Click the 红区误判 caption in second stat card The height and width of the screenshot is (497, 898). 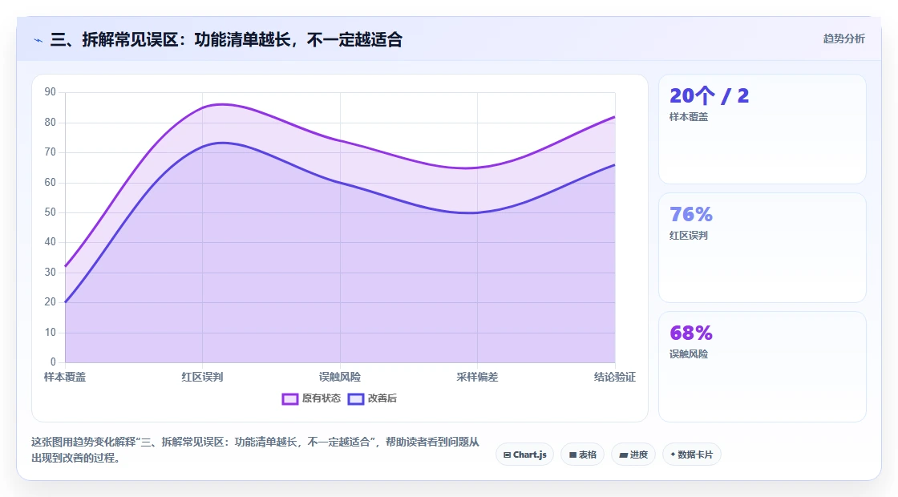pos(689,236)
